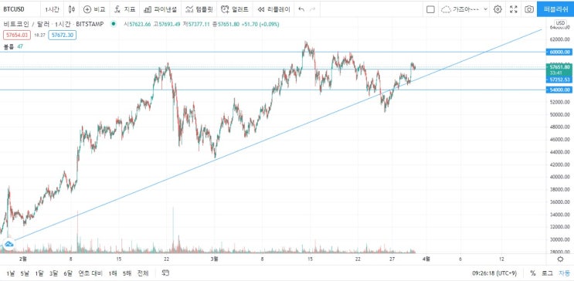Viewport: 574px width, 281px height.
Task: Redo the chart action
Action: (x=312, y=9)
